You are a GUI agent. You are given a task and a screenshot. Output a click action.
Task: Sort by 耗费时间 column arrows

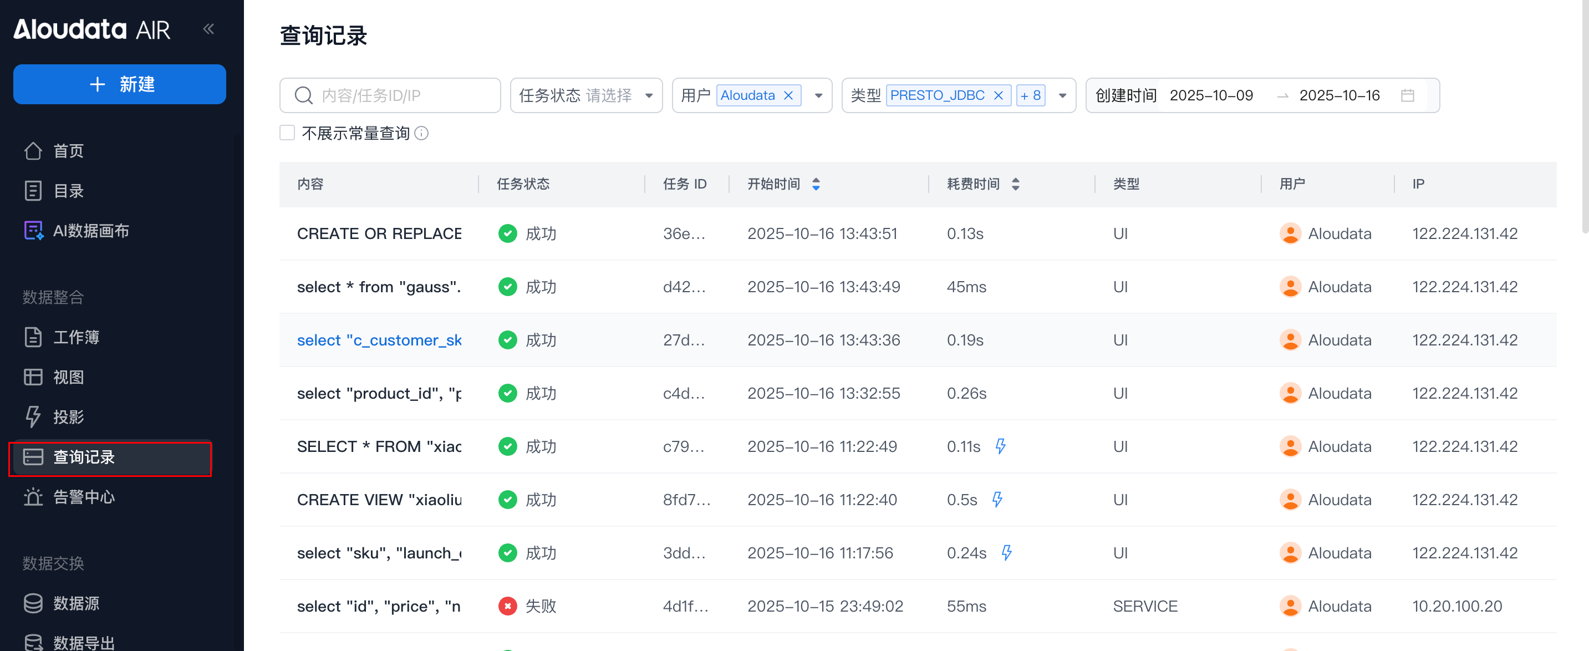1015,184
